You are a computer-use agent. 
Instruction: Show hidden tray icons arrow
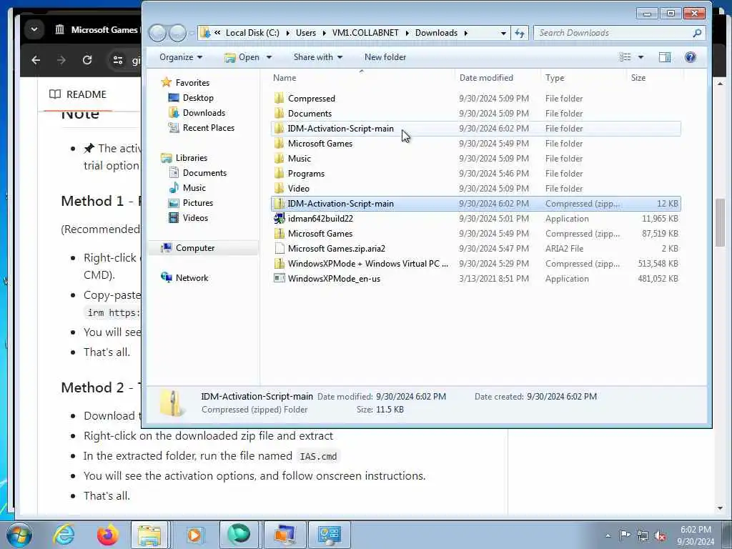tap(608, 535)
